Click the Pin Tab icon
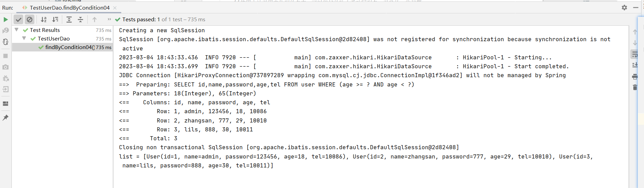Viewport: 644px width, 188px height. coord(6,118)
